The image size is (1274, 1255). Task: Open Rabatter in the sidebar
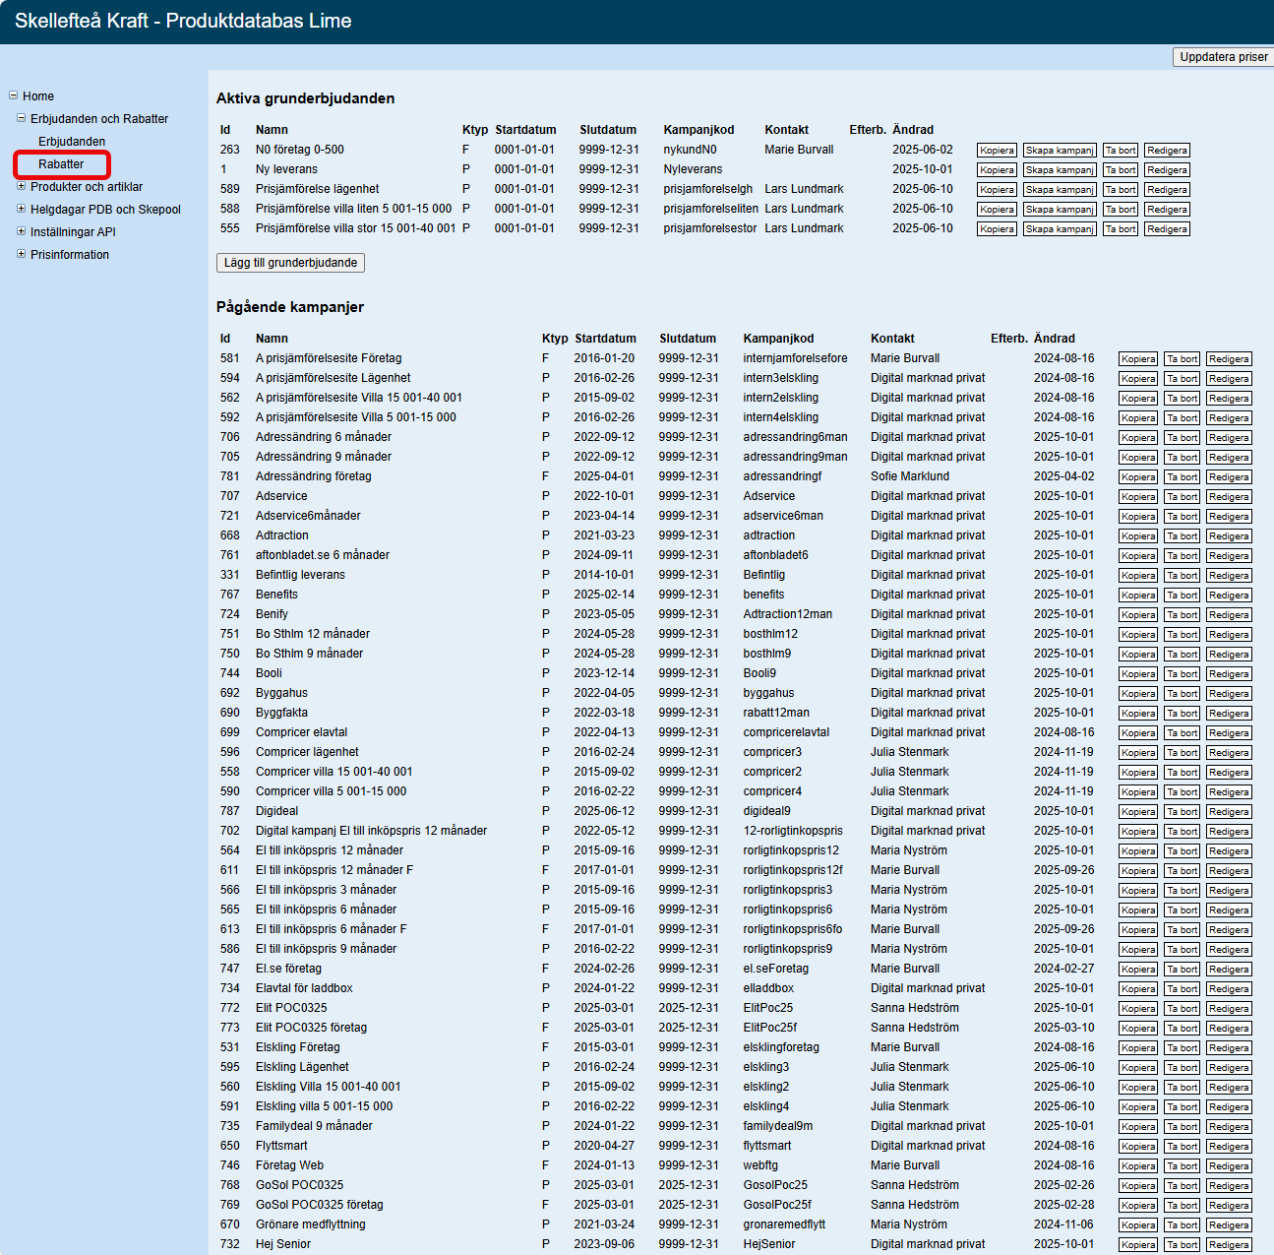(61, 164)
